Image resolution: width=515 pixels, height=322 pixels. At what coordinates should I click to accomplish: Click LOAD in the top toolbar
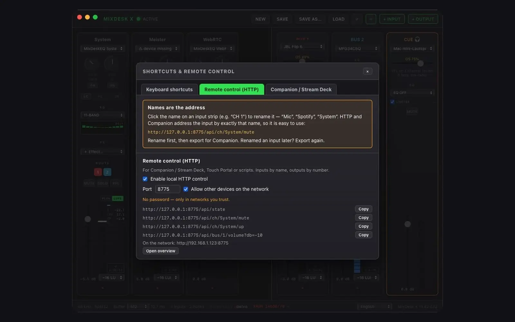[x=338, y=19]
